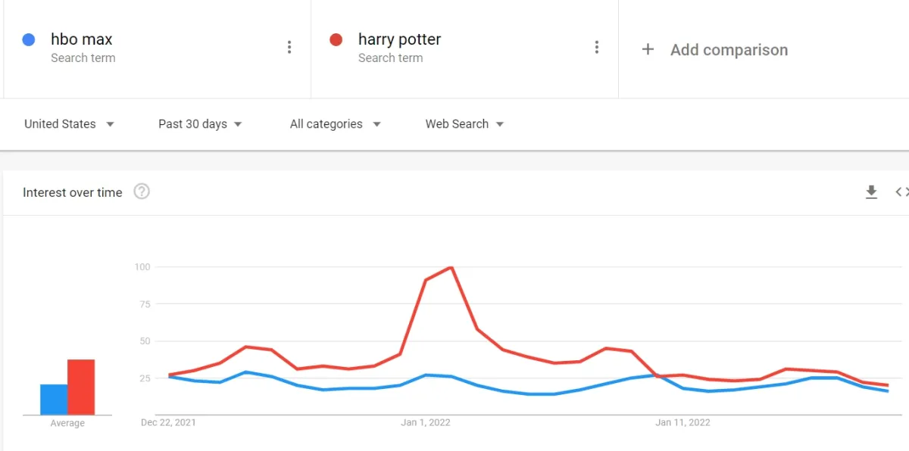This screenshot has height=451, width=909.
Task: Click the blue hbo max dot
Action: (29, 39)
